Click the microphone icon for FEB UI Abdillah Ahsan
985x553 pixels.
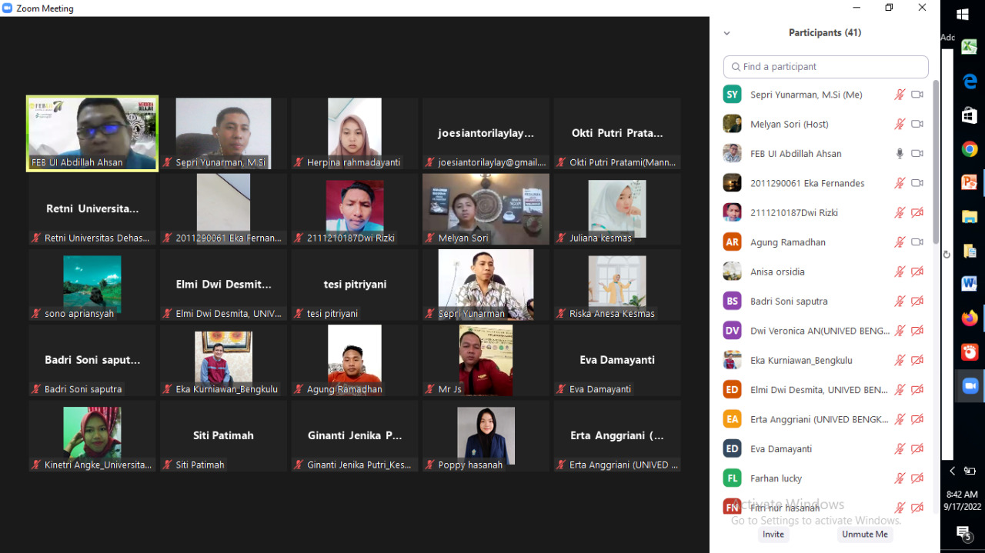coord(900,154)
